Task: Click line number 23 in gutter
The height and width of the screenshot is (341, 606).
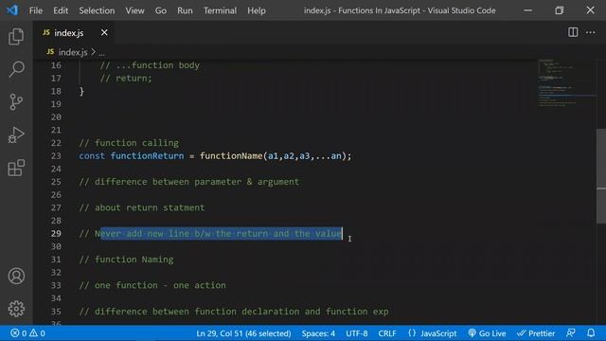Action: (x=56, y=155)
